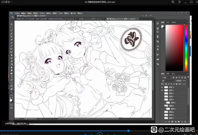The width and height of the screenshot is (198, 135).
Task: Select the Eraser tool
Action: tap(12, 61)
